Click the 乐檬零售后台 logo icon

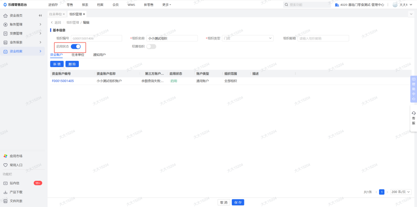5,5
